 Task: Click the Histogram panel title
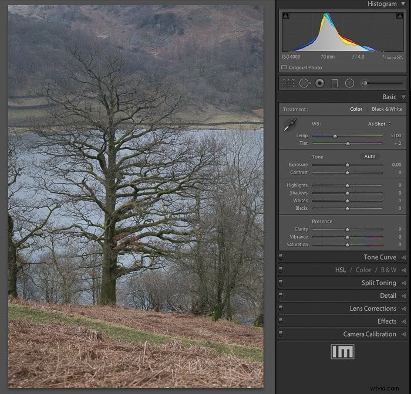pos(382,4)
